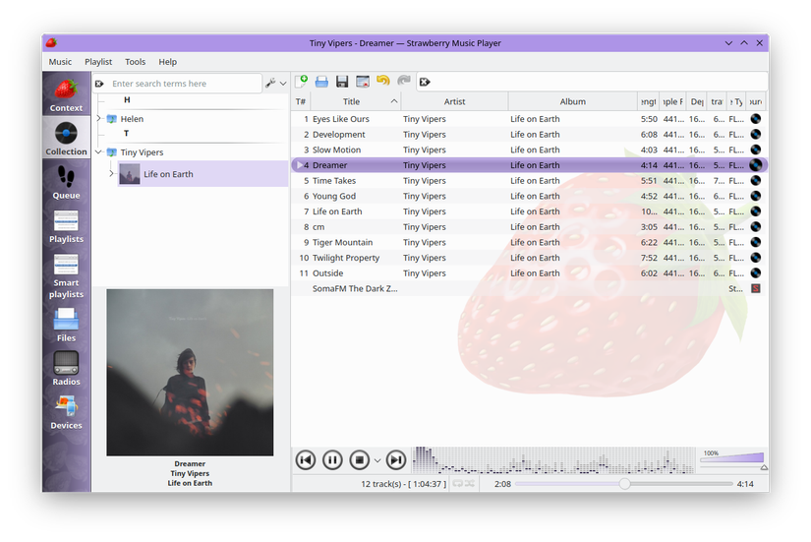The width and height of the screenshot is (811, 542).
Task: Switch to the Queue panel
Action: click(66, 182)
